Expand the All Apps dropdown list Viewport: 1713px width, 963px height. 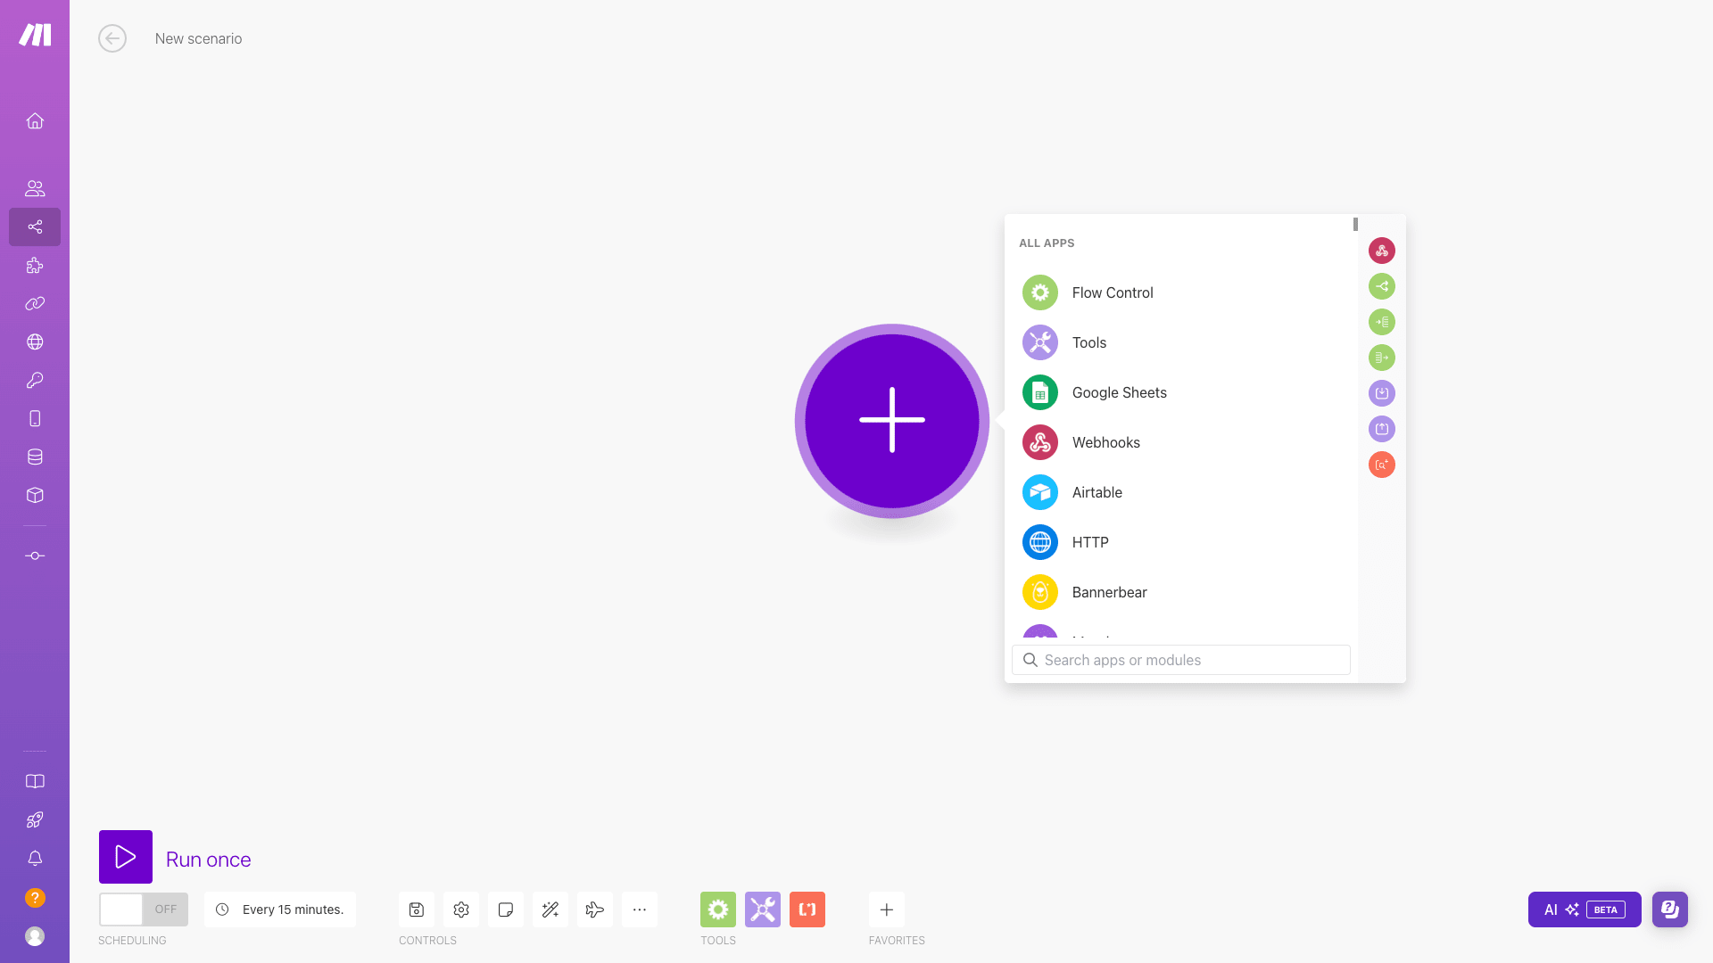point(1046,243)
